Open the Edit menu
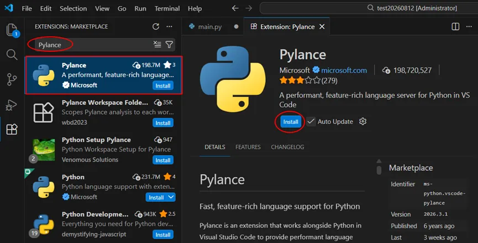Screen dimensions: 478x243 (46, 8)
